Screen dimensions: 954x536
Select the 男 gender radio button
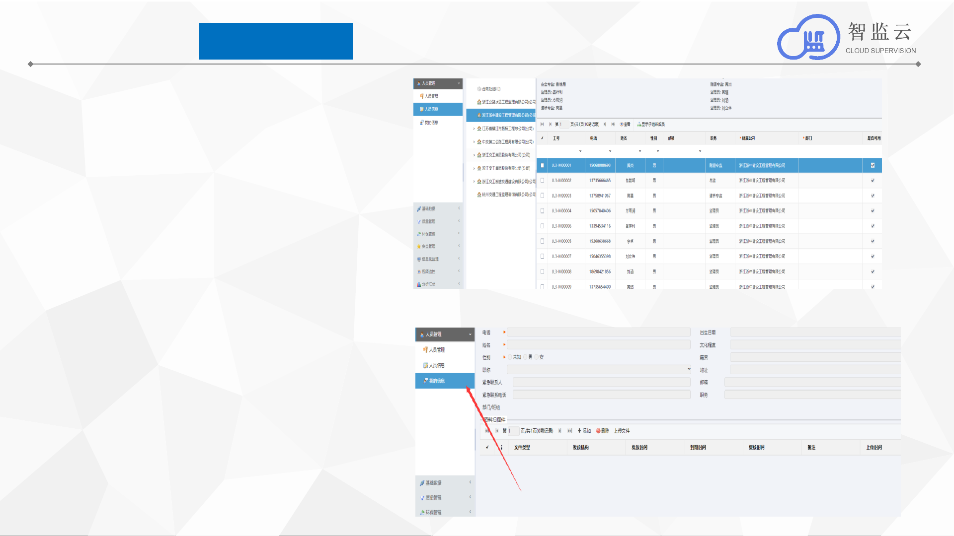(525, 357)
